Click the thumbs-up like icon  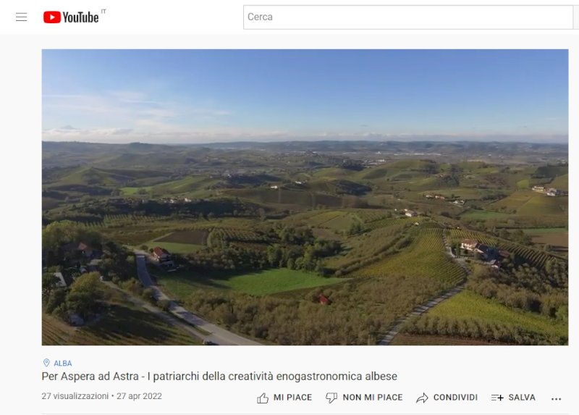pyautogui.click(x=263, y=398)
